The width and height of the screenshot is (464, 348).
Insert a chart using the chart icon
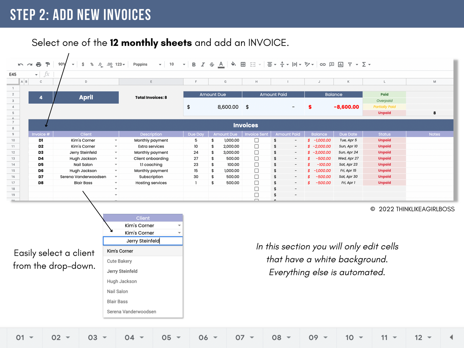340,64
